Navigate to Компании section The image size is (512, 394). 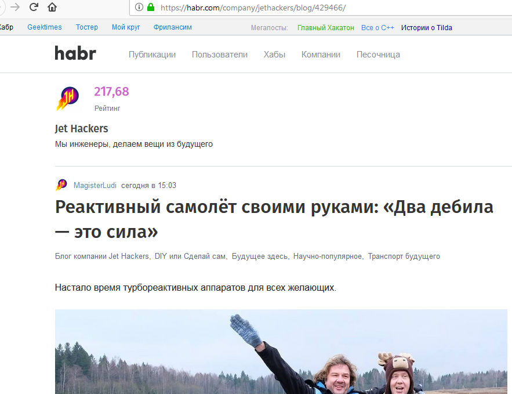321,55
